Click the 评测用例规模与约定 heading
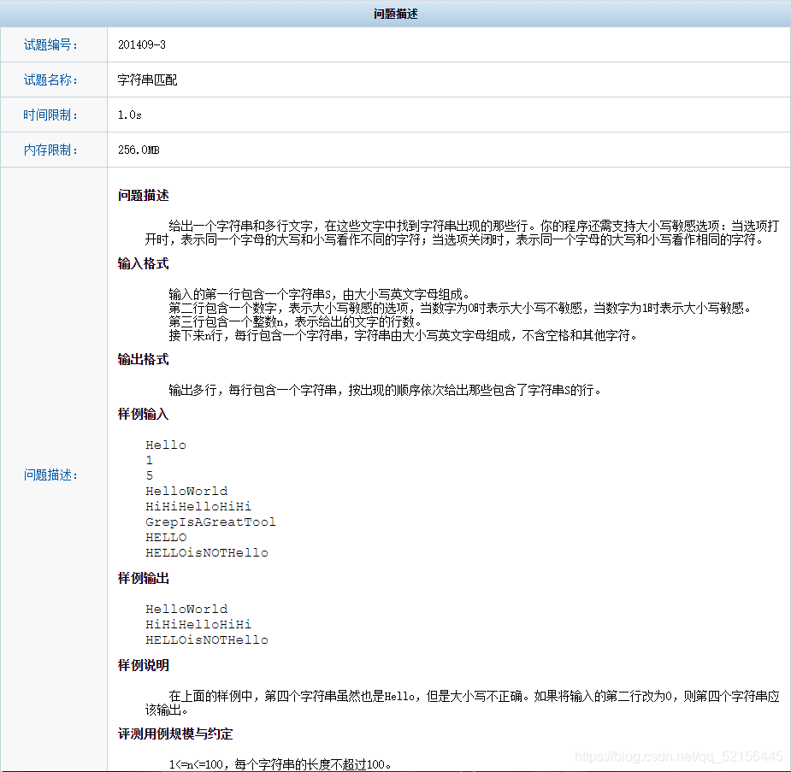Image resolution: width=791 pixels, height=772 pixels. 175,734
